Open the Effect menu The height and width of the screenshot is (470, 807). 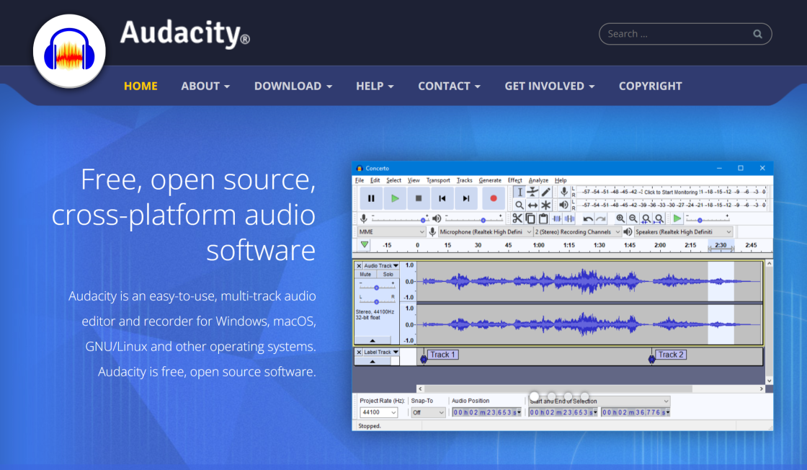point(514,180)
